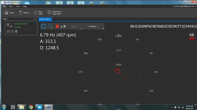The image size is (197, 110).
Task: Select the A1M8-COM7 lidar device entry
Action: tap(21, 28)
